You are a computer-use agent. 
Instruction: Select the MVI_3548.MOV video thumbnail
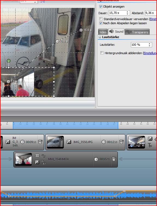[x=23, y=159]
